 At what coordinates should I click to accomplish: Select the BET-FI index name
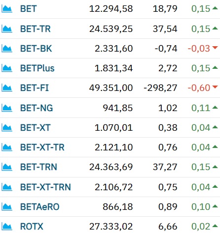(35, 88)
